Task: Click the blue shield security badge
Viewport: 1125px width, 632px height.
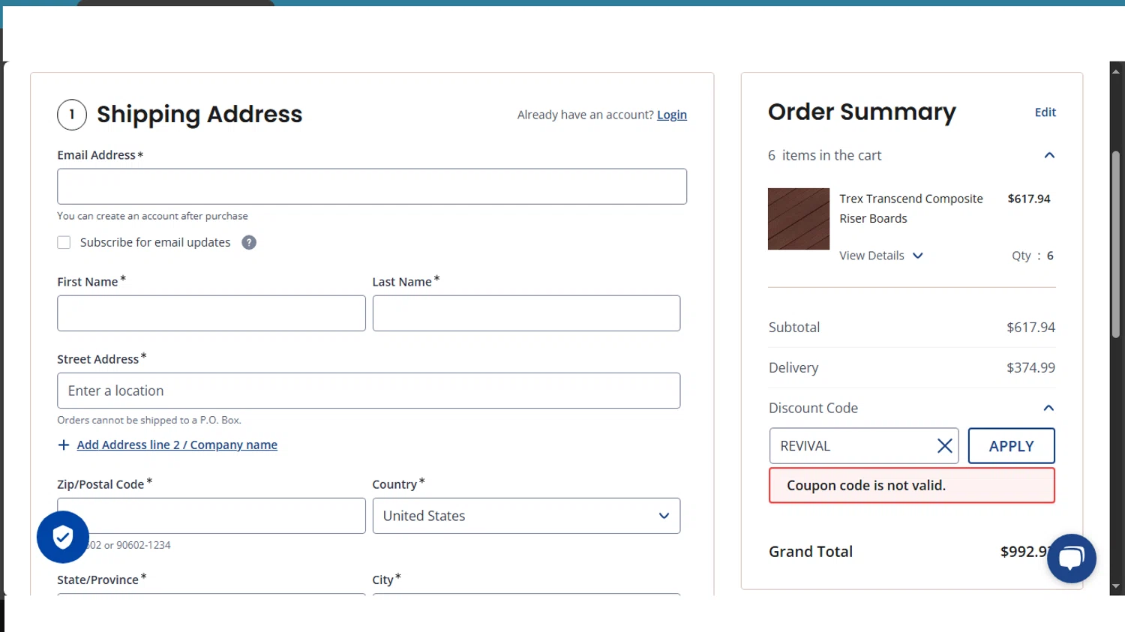Action: (x=63, y=537)
